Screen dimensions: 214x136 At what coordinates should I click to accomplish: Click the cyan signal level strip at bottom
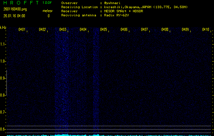coord(109,135)
